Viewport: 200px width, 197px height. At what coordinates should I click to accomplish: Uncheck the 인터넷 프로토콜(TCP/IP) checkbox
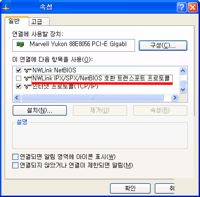tap(18, 86)
